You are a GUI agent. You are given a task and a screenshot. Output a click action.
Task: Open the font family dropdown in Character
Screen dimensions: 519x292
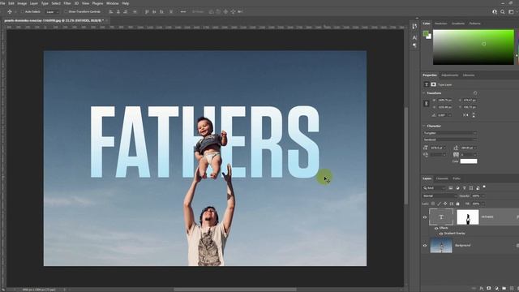[450, 133]
